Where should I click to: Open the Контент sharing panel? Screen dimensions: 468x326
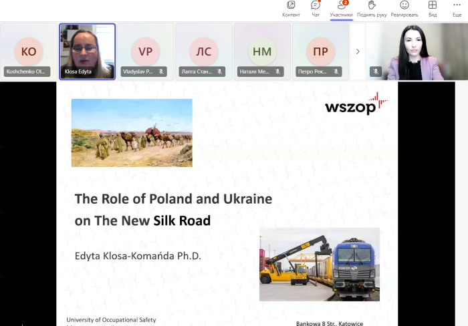pyautogui.click(x=291, y=9)
